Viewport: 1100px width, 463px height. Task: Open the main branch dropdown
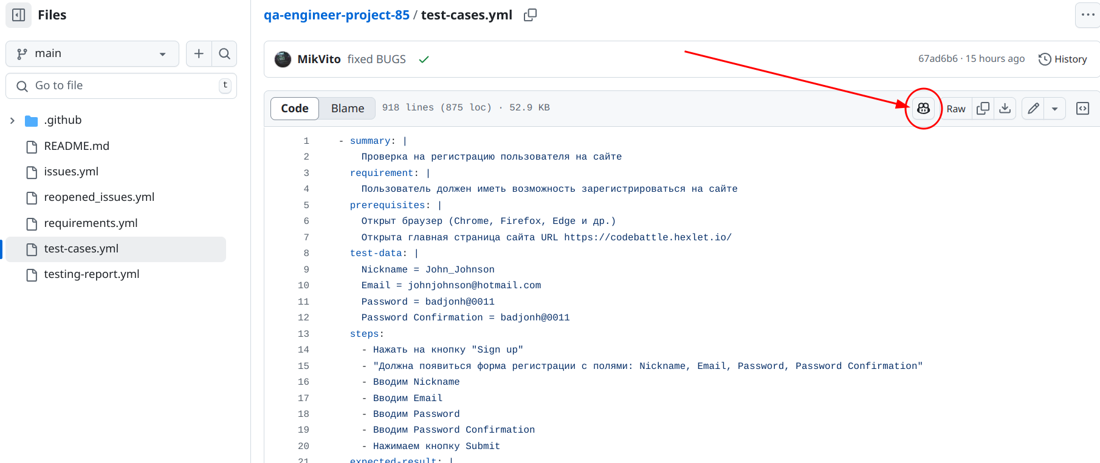(92, 54)
